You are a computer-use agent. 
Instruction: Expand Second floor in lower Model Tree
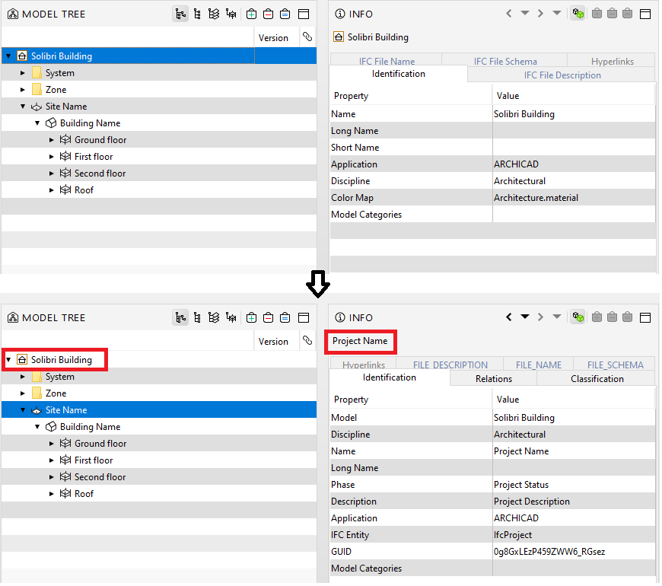coord(52,477)
